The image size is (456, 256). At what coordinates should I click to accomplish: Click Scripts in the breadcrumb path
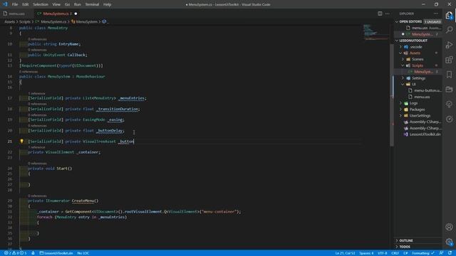click(25, 22)
